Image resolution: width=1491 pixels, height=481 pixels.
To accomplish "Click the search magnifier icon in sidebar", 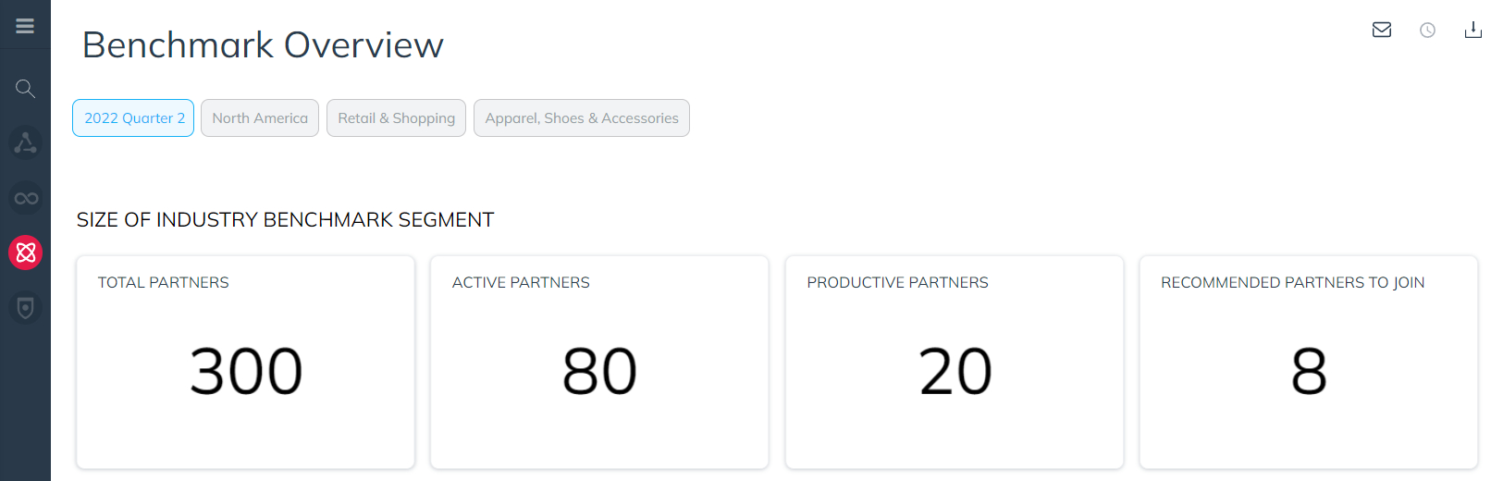I will click(25, 89).
